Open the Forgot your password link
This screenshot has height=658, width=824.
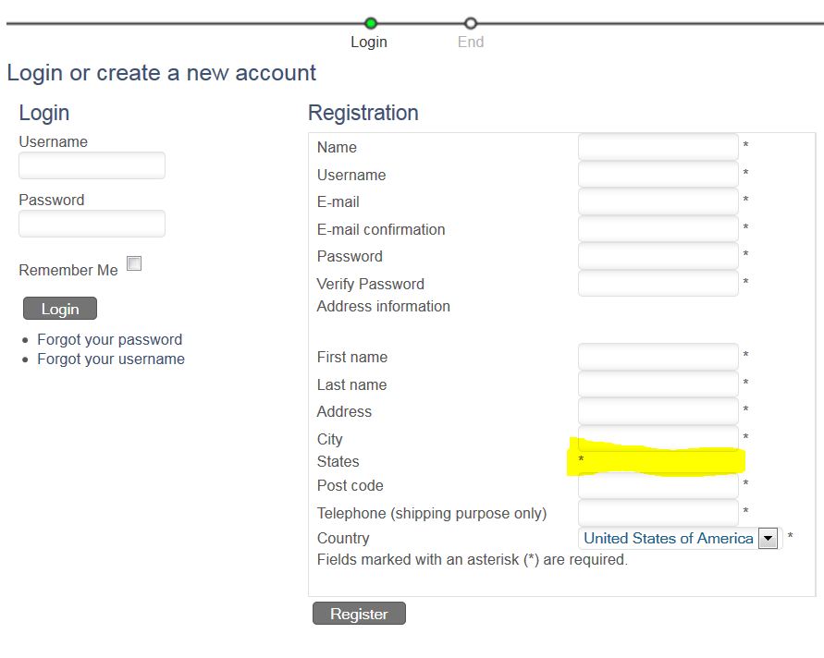tap(109, 339)
